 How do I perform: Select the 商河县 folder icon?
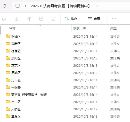tap(8, 94)
